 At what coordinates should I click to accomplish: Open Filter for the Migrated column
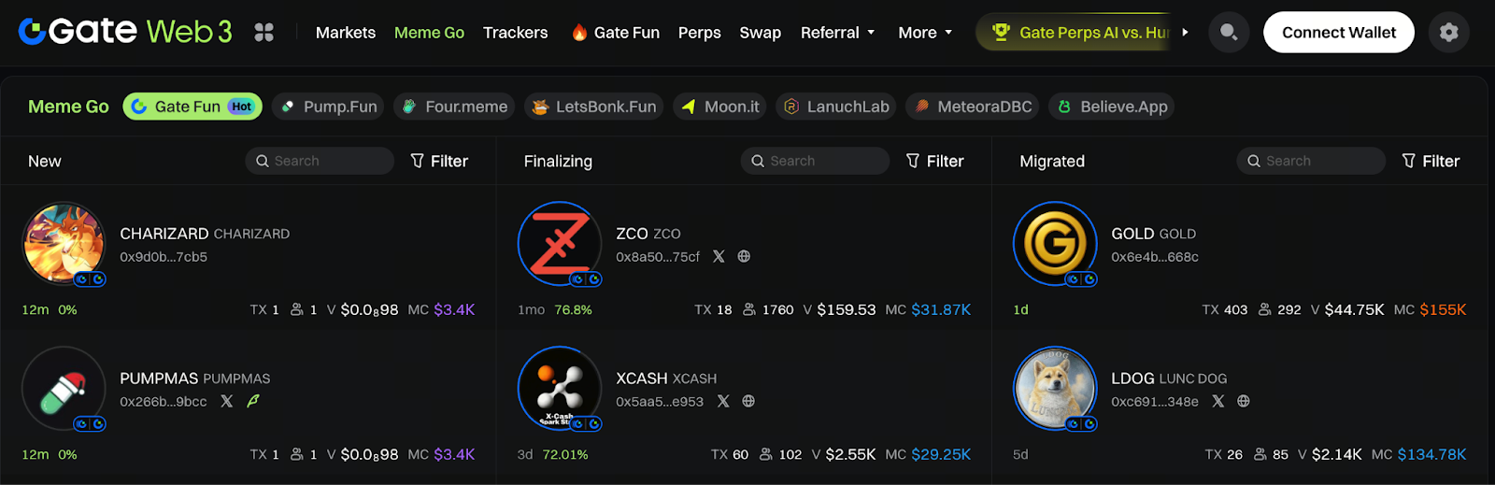tap(1431, 161)
